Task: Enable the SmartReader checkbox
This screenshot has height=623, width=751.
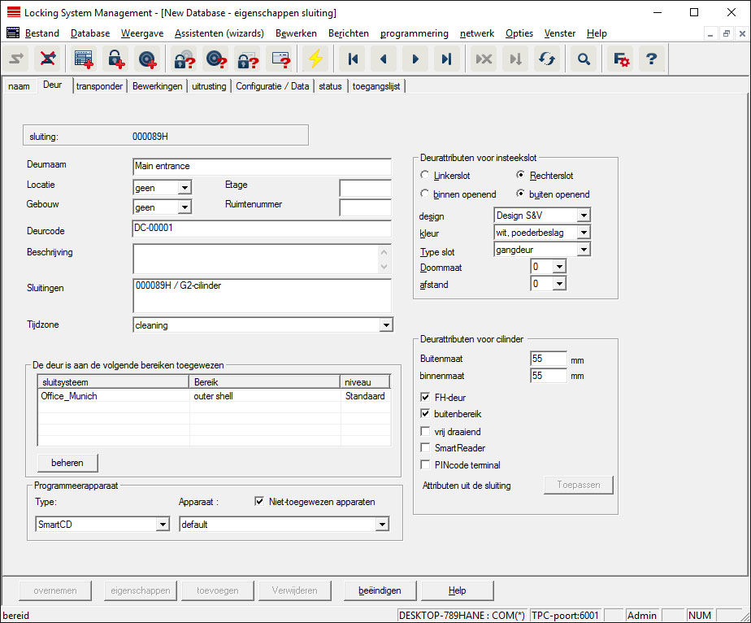Action: (x=425, y=448)
